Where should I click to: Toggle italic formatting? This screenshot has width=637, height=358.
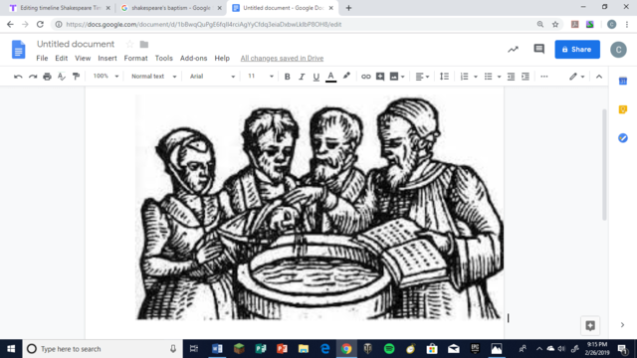tap(302, 77)
